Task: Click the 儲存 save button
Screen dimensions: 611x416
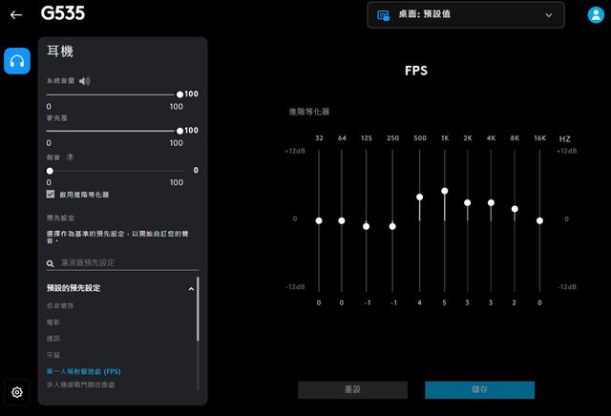Action: point(479,389)
